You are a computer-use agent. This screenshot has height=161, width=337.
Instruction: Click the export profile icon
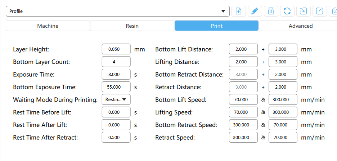pyautogui.click(x=319, y=11)
